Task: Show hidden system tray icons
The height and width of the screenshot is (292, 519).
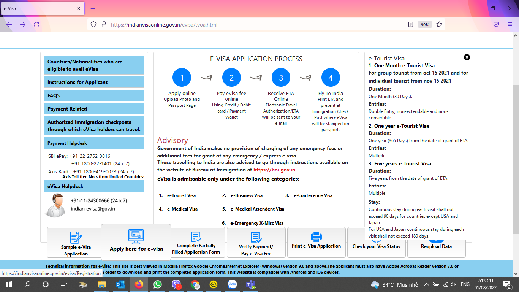Action: tap(427, 284)
